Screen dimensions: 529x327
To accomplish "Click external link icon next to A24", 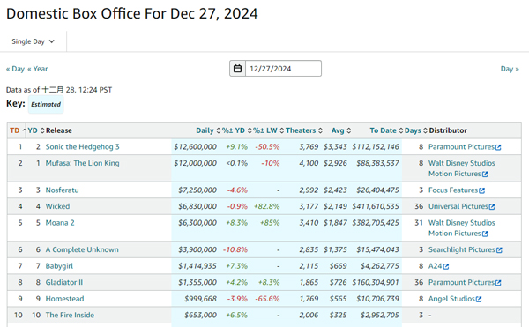I will pyautogui.click(x=446, y=267).
